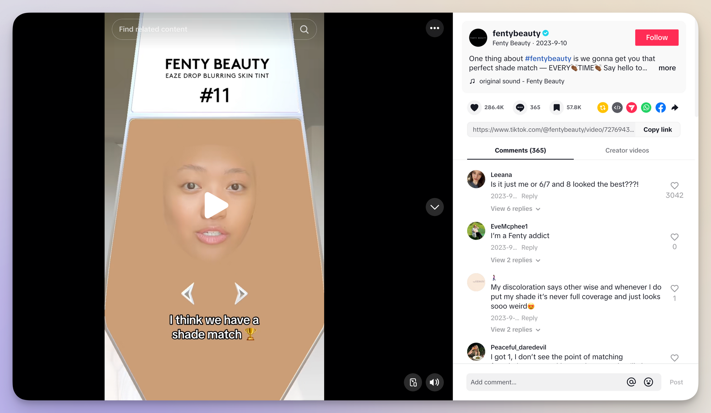The width and height of the screenshot is (711, 413).
Task: Open EveMcphee1's profile picture
Action: [x=476, y=231]
